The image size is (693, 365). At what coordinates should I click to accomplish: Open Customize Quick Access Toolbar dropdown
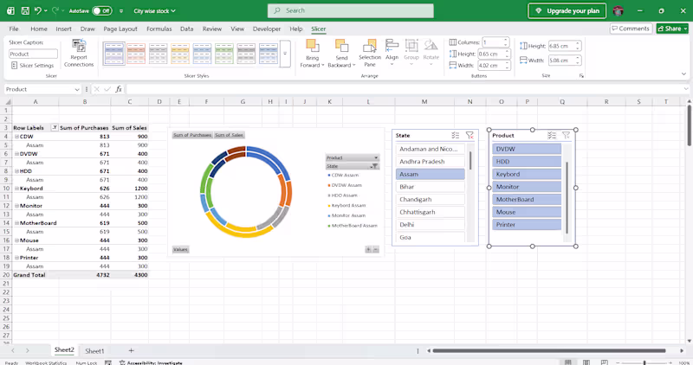click(121, 10)
